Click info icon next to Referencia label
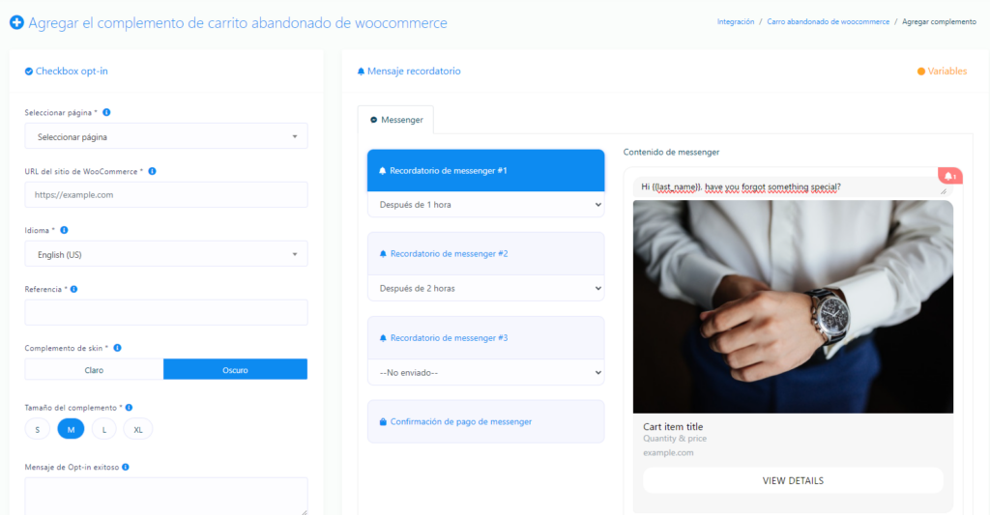The height and width of the screenshot is (515, 990). tap(73, 289)
